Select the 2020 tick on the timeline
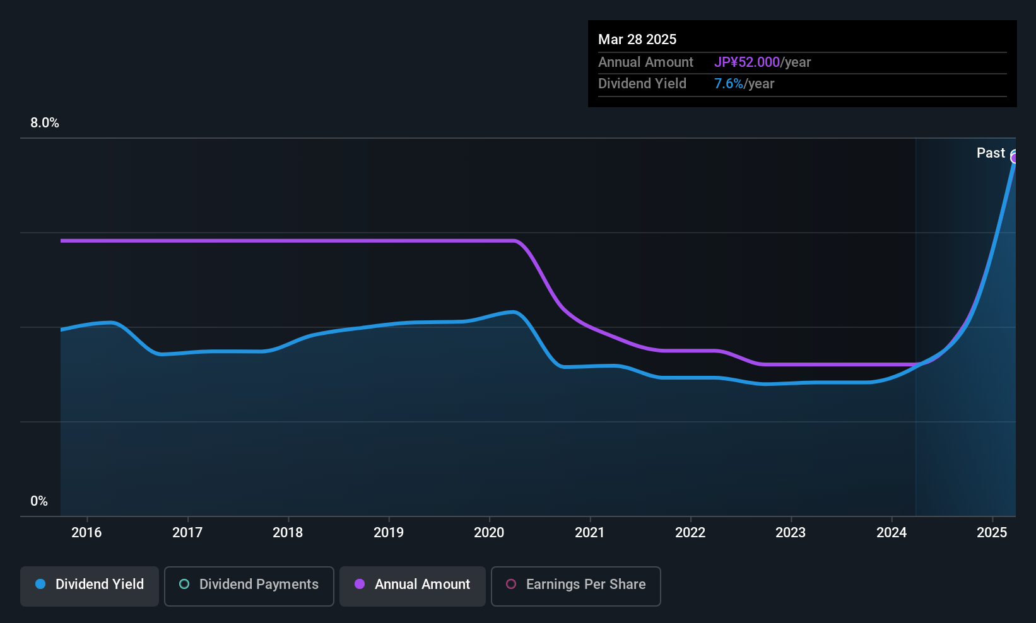This screenshot has height=623, width=1036. click(x=489, y=533)
